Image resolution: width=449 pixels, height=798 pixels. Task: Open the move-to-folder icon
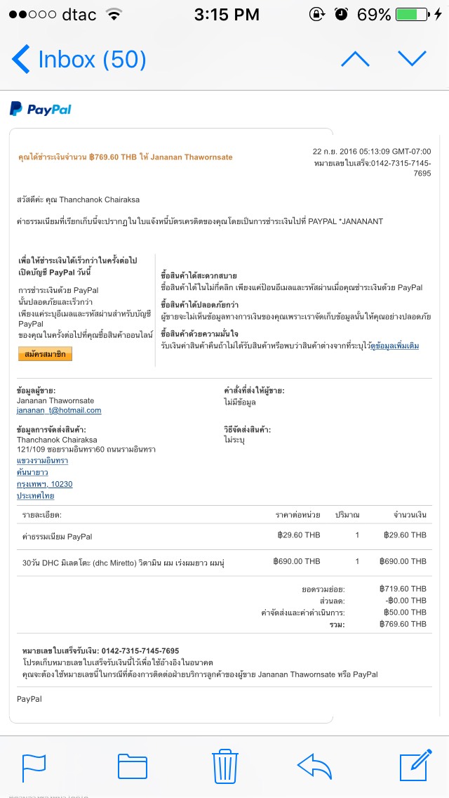coord(132,765)
